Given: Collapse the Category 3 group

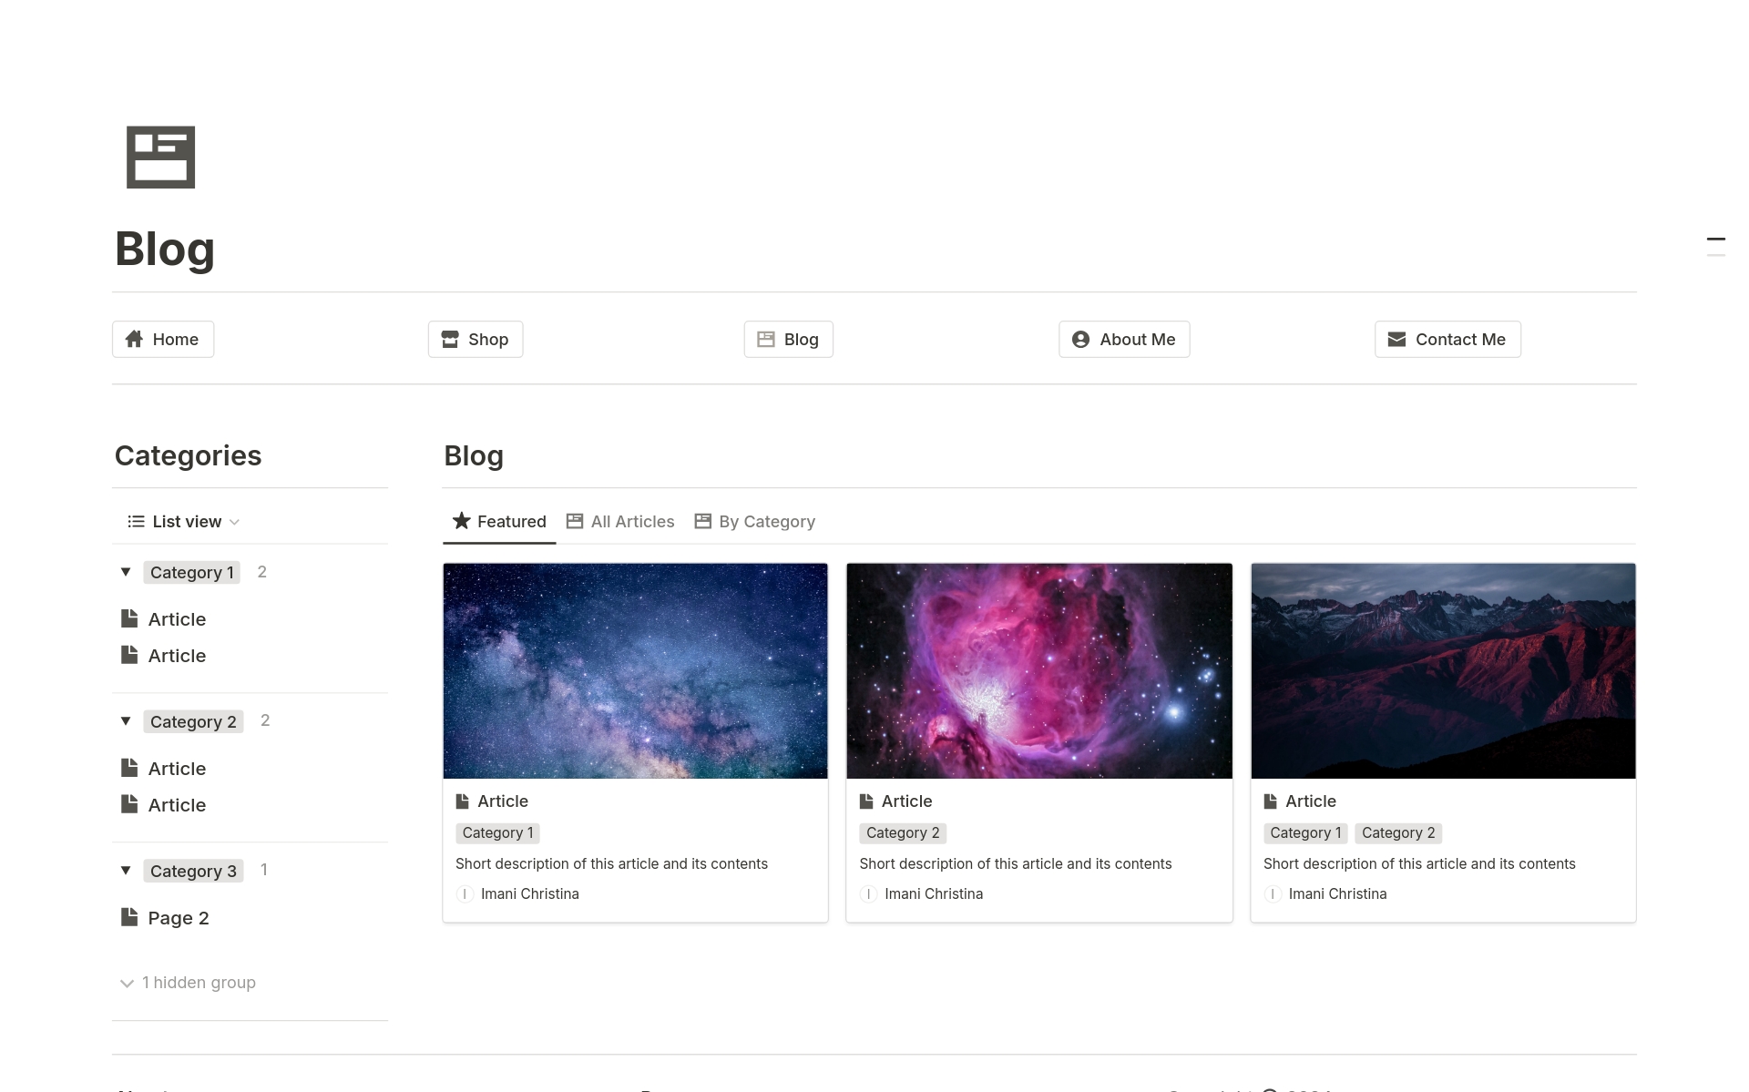Looking at the screenshot, I should (126, 871).
